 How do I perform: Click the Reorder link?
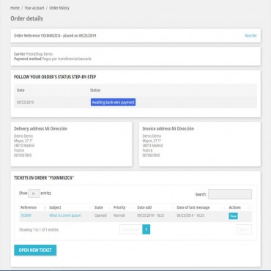pyautogui.click(x=250, y=36)
